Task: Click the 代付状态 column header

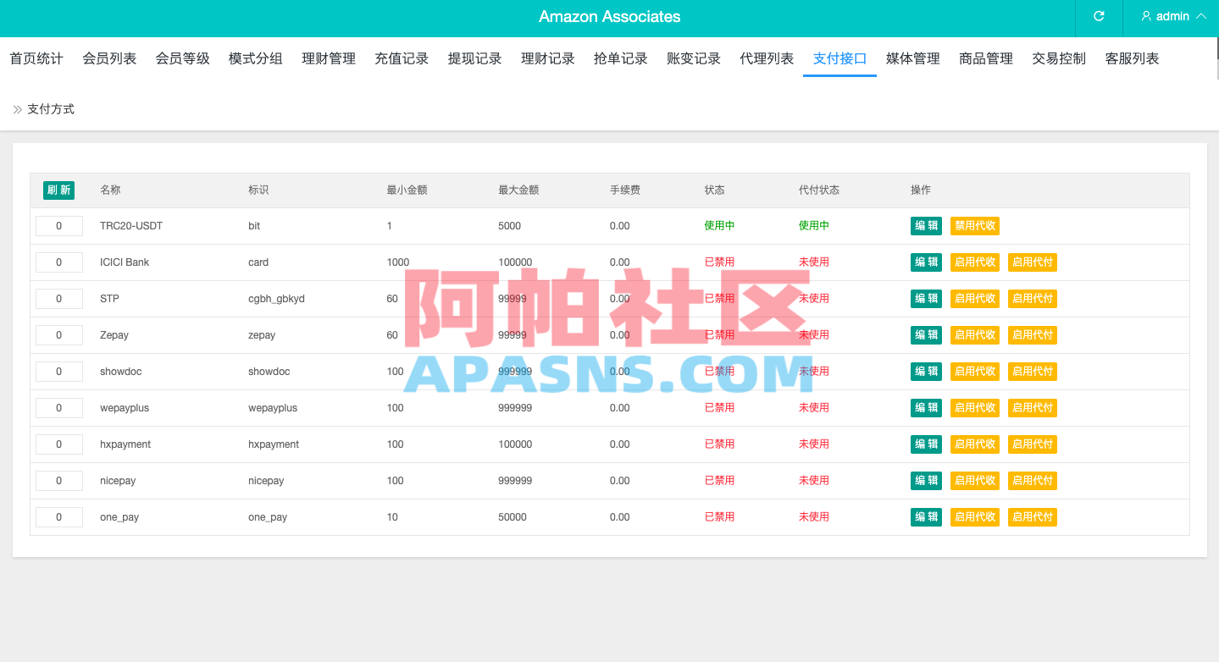Action: click(819, 190)
